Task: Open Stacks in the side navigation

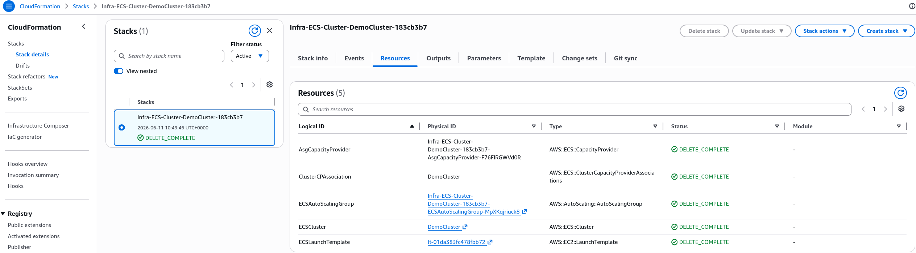Action: pyautogui.click(x=16, y=44)
